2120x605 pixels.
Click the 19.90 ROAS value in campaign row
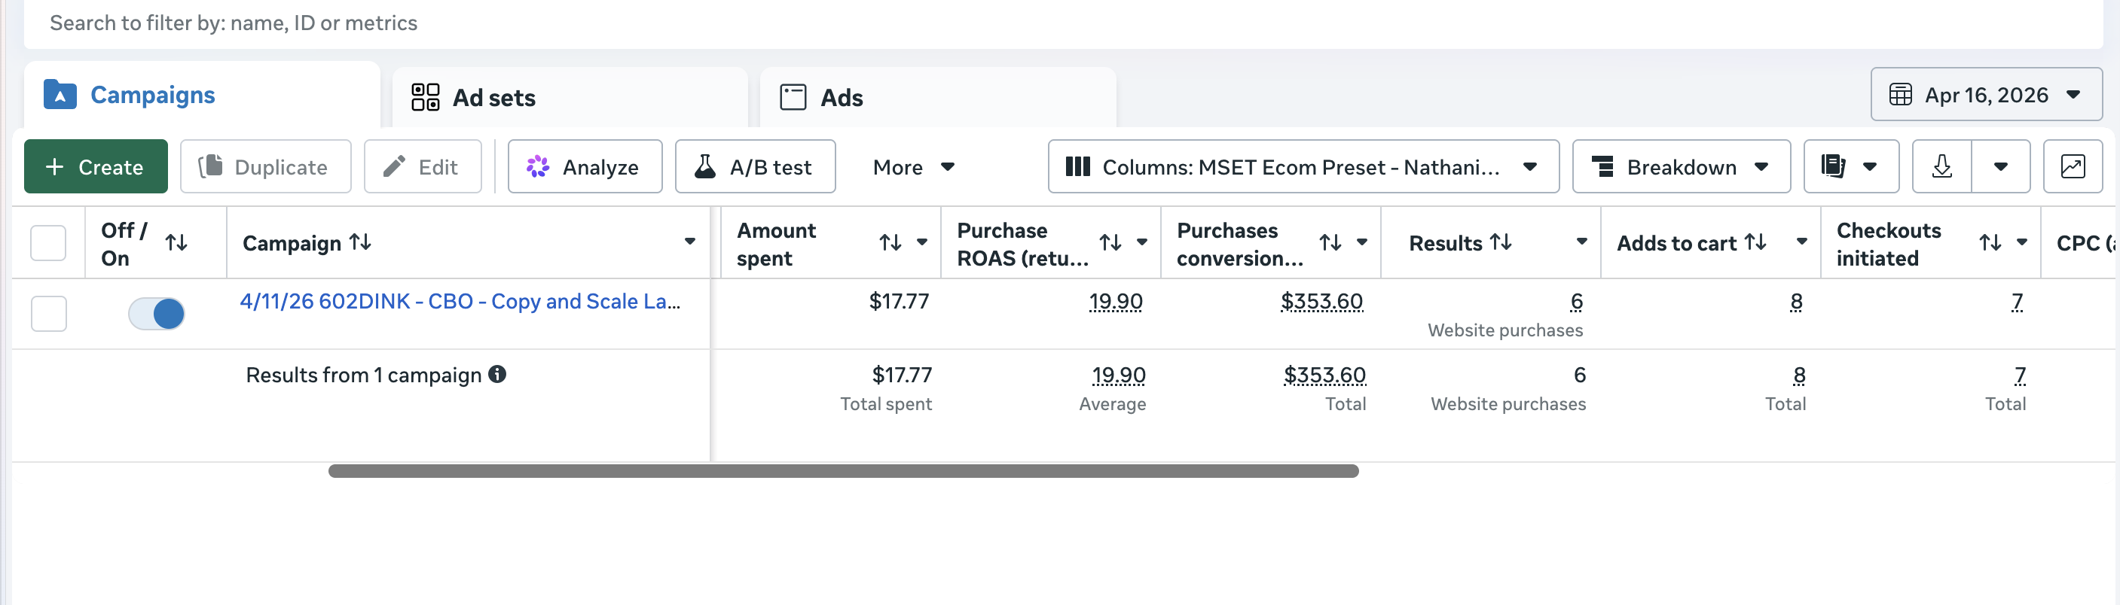click(x=1115, y=302)
